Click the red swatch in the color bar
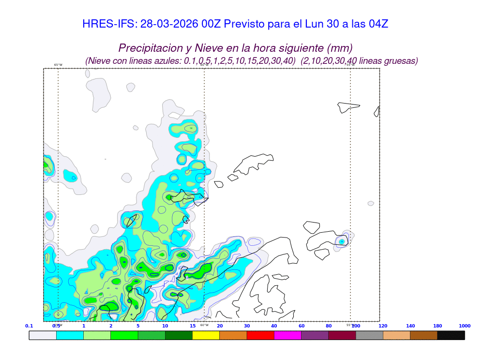Viewport: 484px width, 342px height. click(x=260, y=335)
